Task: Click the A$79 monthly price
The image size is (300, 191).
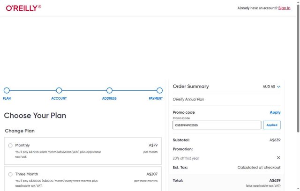Action: coord(153,145)
